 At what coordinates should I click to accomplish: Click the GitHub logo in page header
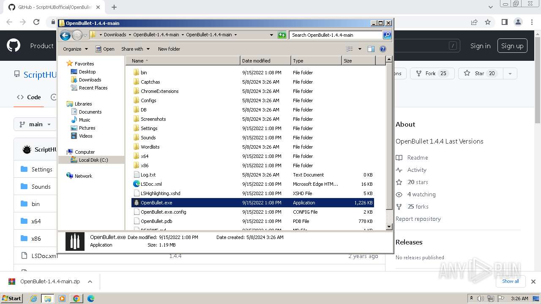(14, 46)
